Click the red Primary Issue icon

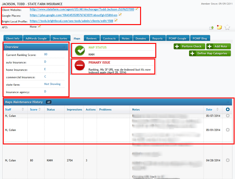(x=80, y=65)
